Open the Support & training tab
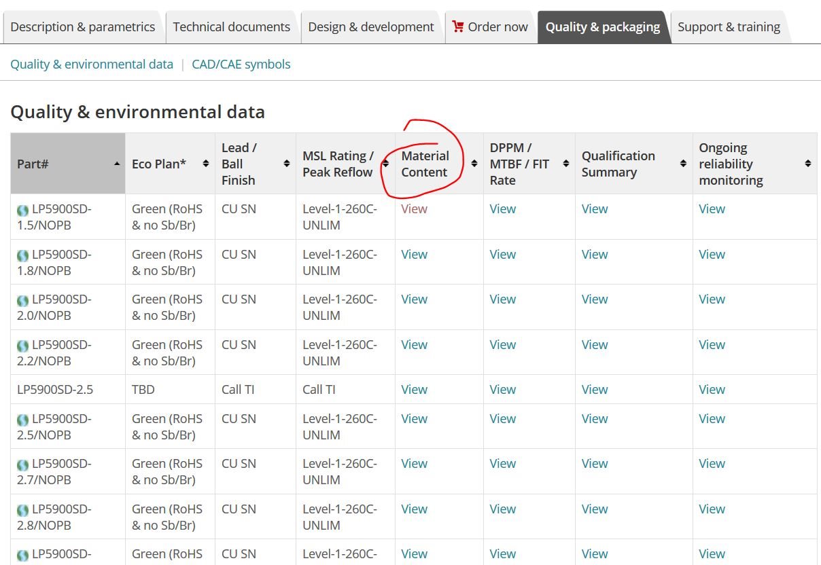 coord(729,27)
